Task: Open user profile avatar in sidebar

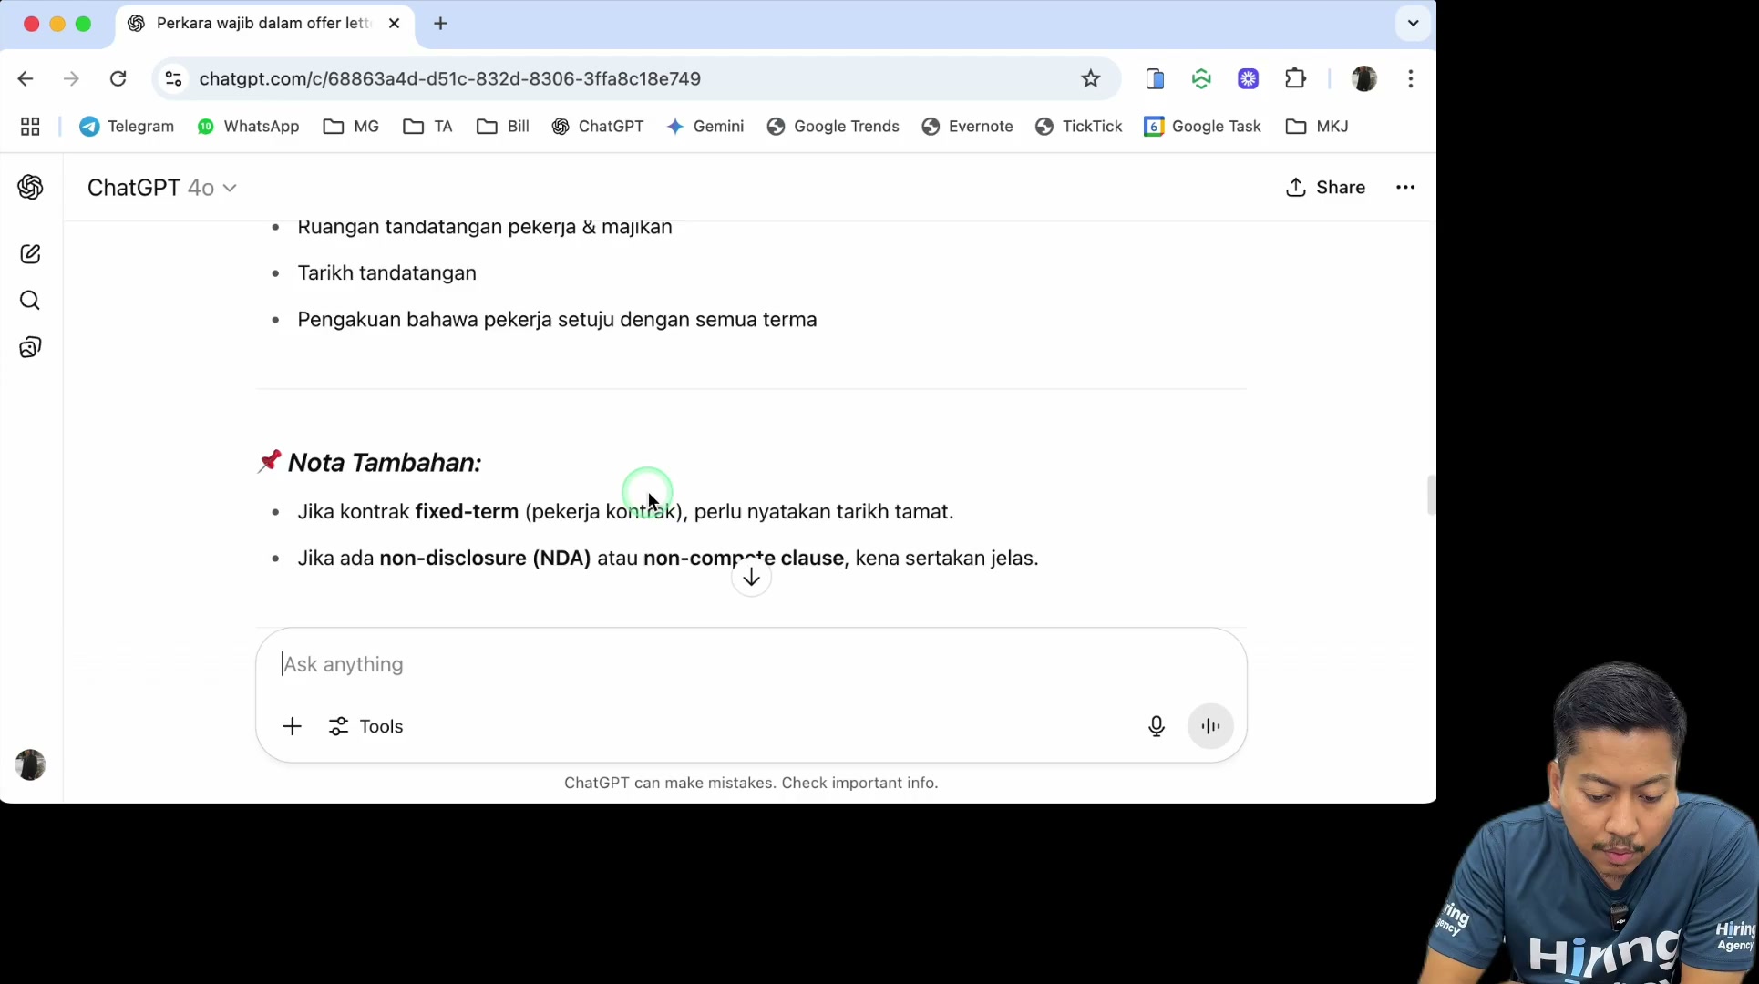Action: 30,764
